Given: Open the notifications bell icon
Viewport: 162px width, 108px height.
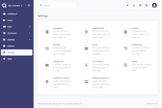Looking at the screenshot, I should pyautogui.click(x=134, y=5).
